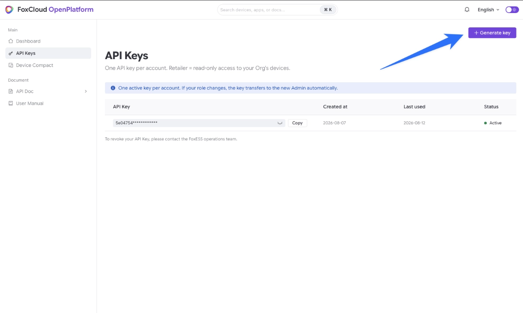Click the API Keys page heading
Screen dimensions: 523x313
pos(126,56)
